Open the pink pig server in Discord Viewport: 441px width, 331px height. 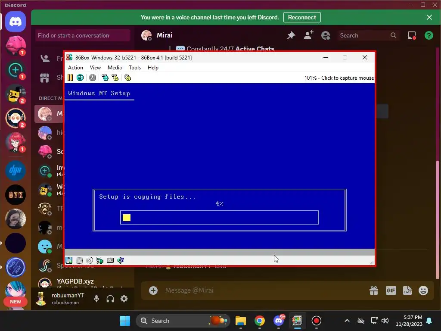(16, 45)
